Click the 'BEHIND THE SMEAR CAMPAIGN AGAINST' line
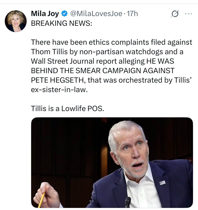The image size is (198, 210). click(103, 71)
